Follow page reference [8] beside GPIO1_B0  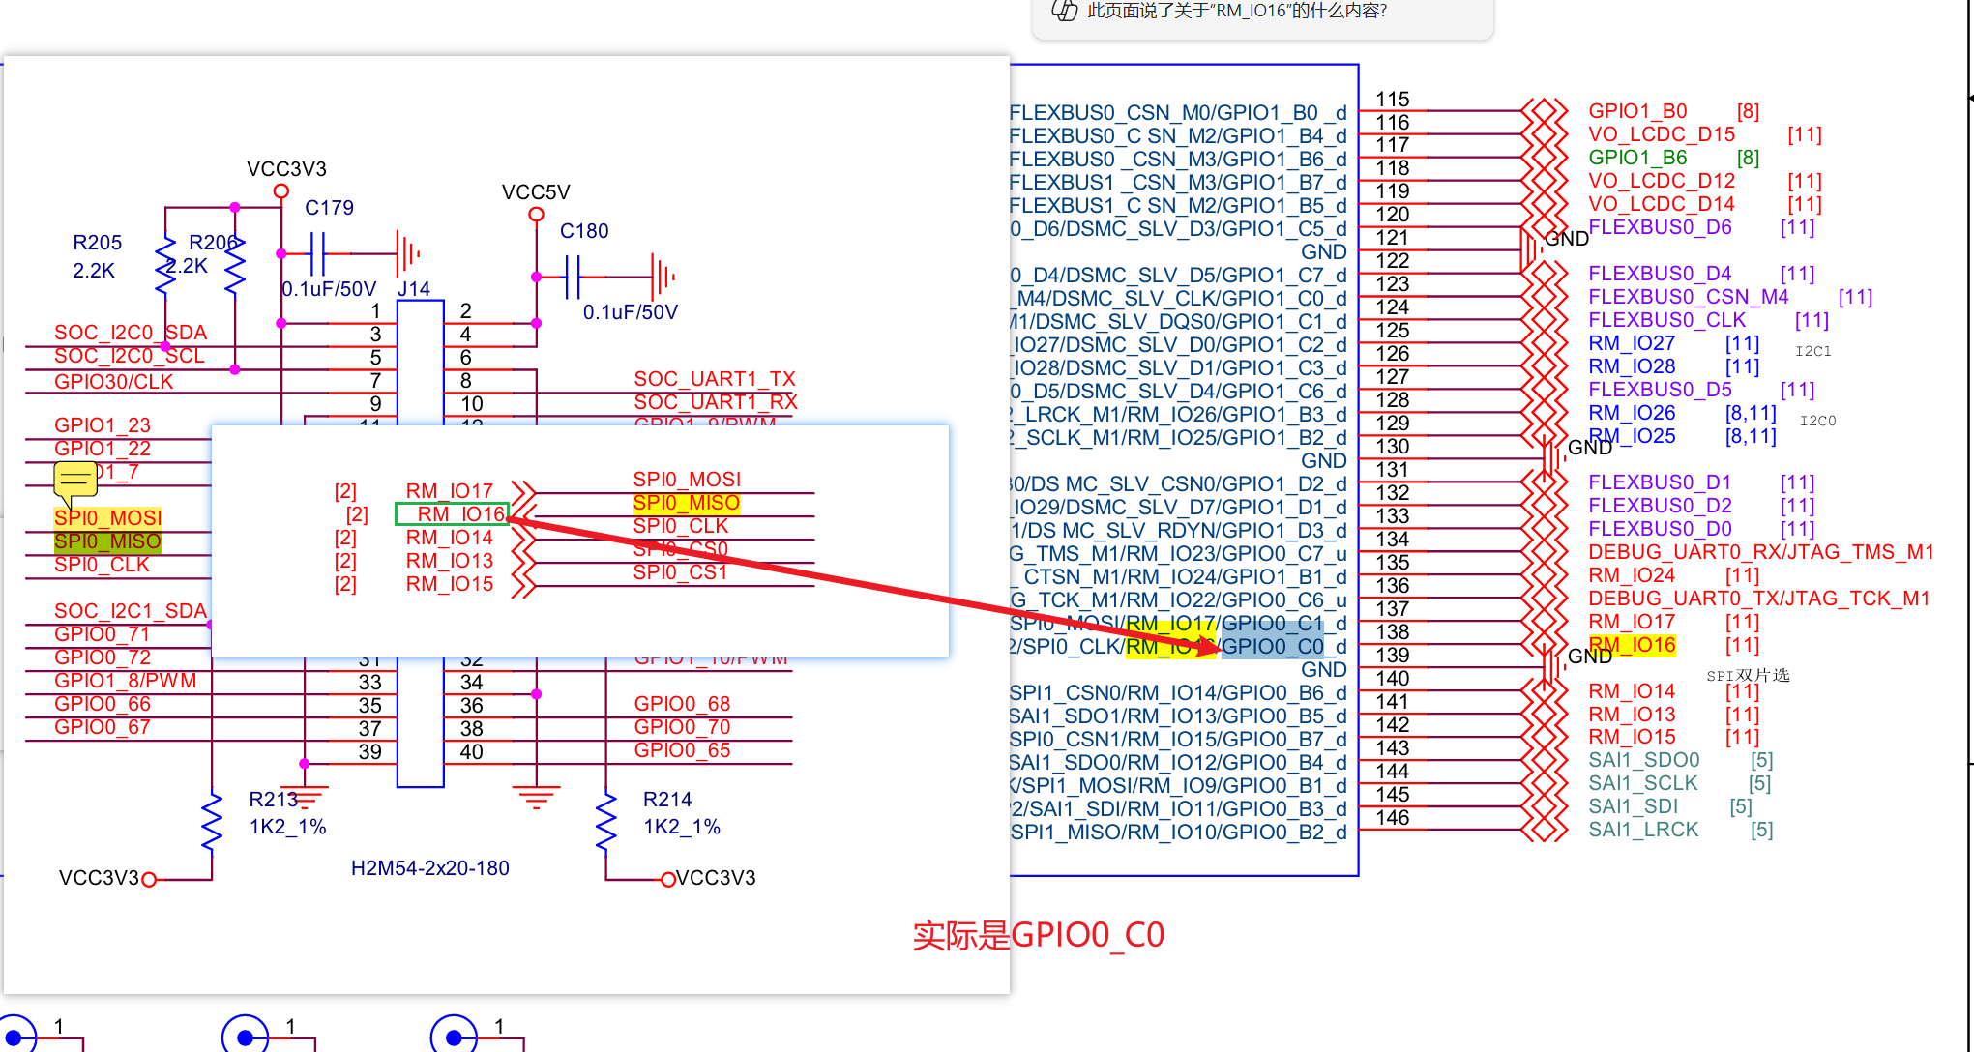coord(1748,111)
